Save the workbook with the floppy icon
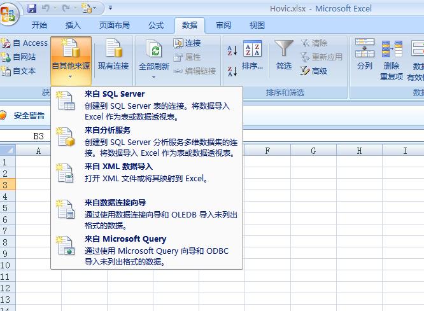This screenshot has width=424, height=311. (32, 8)
